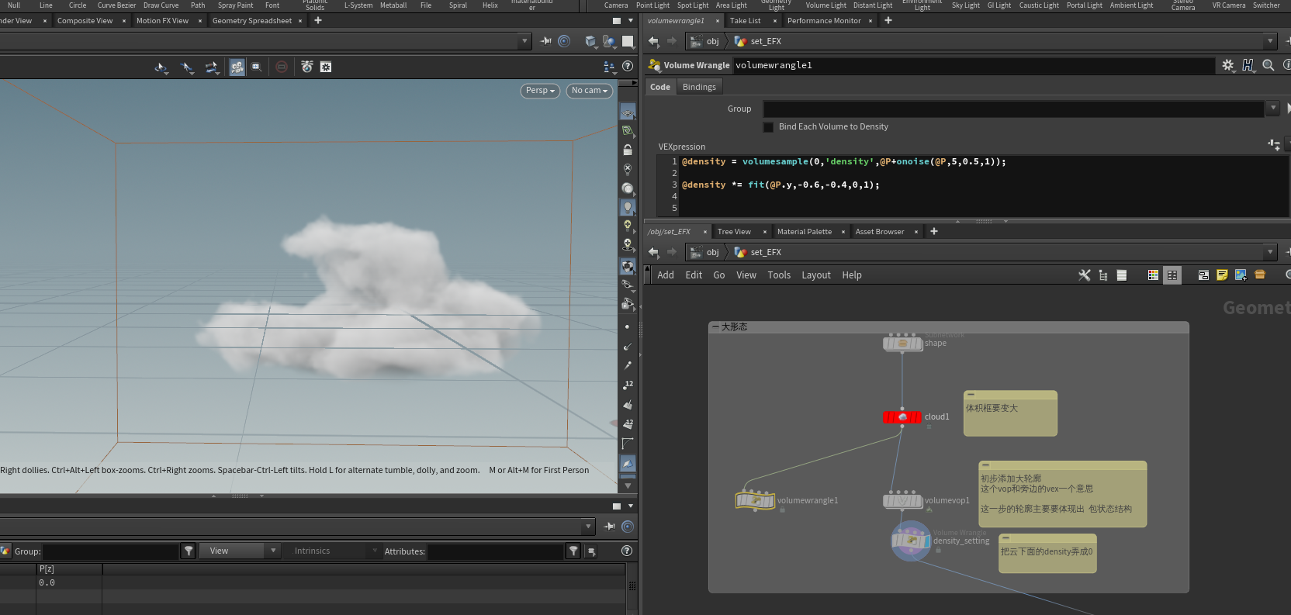Click the viewport lock padlock icon
Image resolution: width=1291 pixels, height=615 pixels.
click(628, 150)
